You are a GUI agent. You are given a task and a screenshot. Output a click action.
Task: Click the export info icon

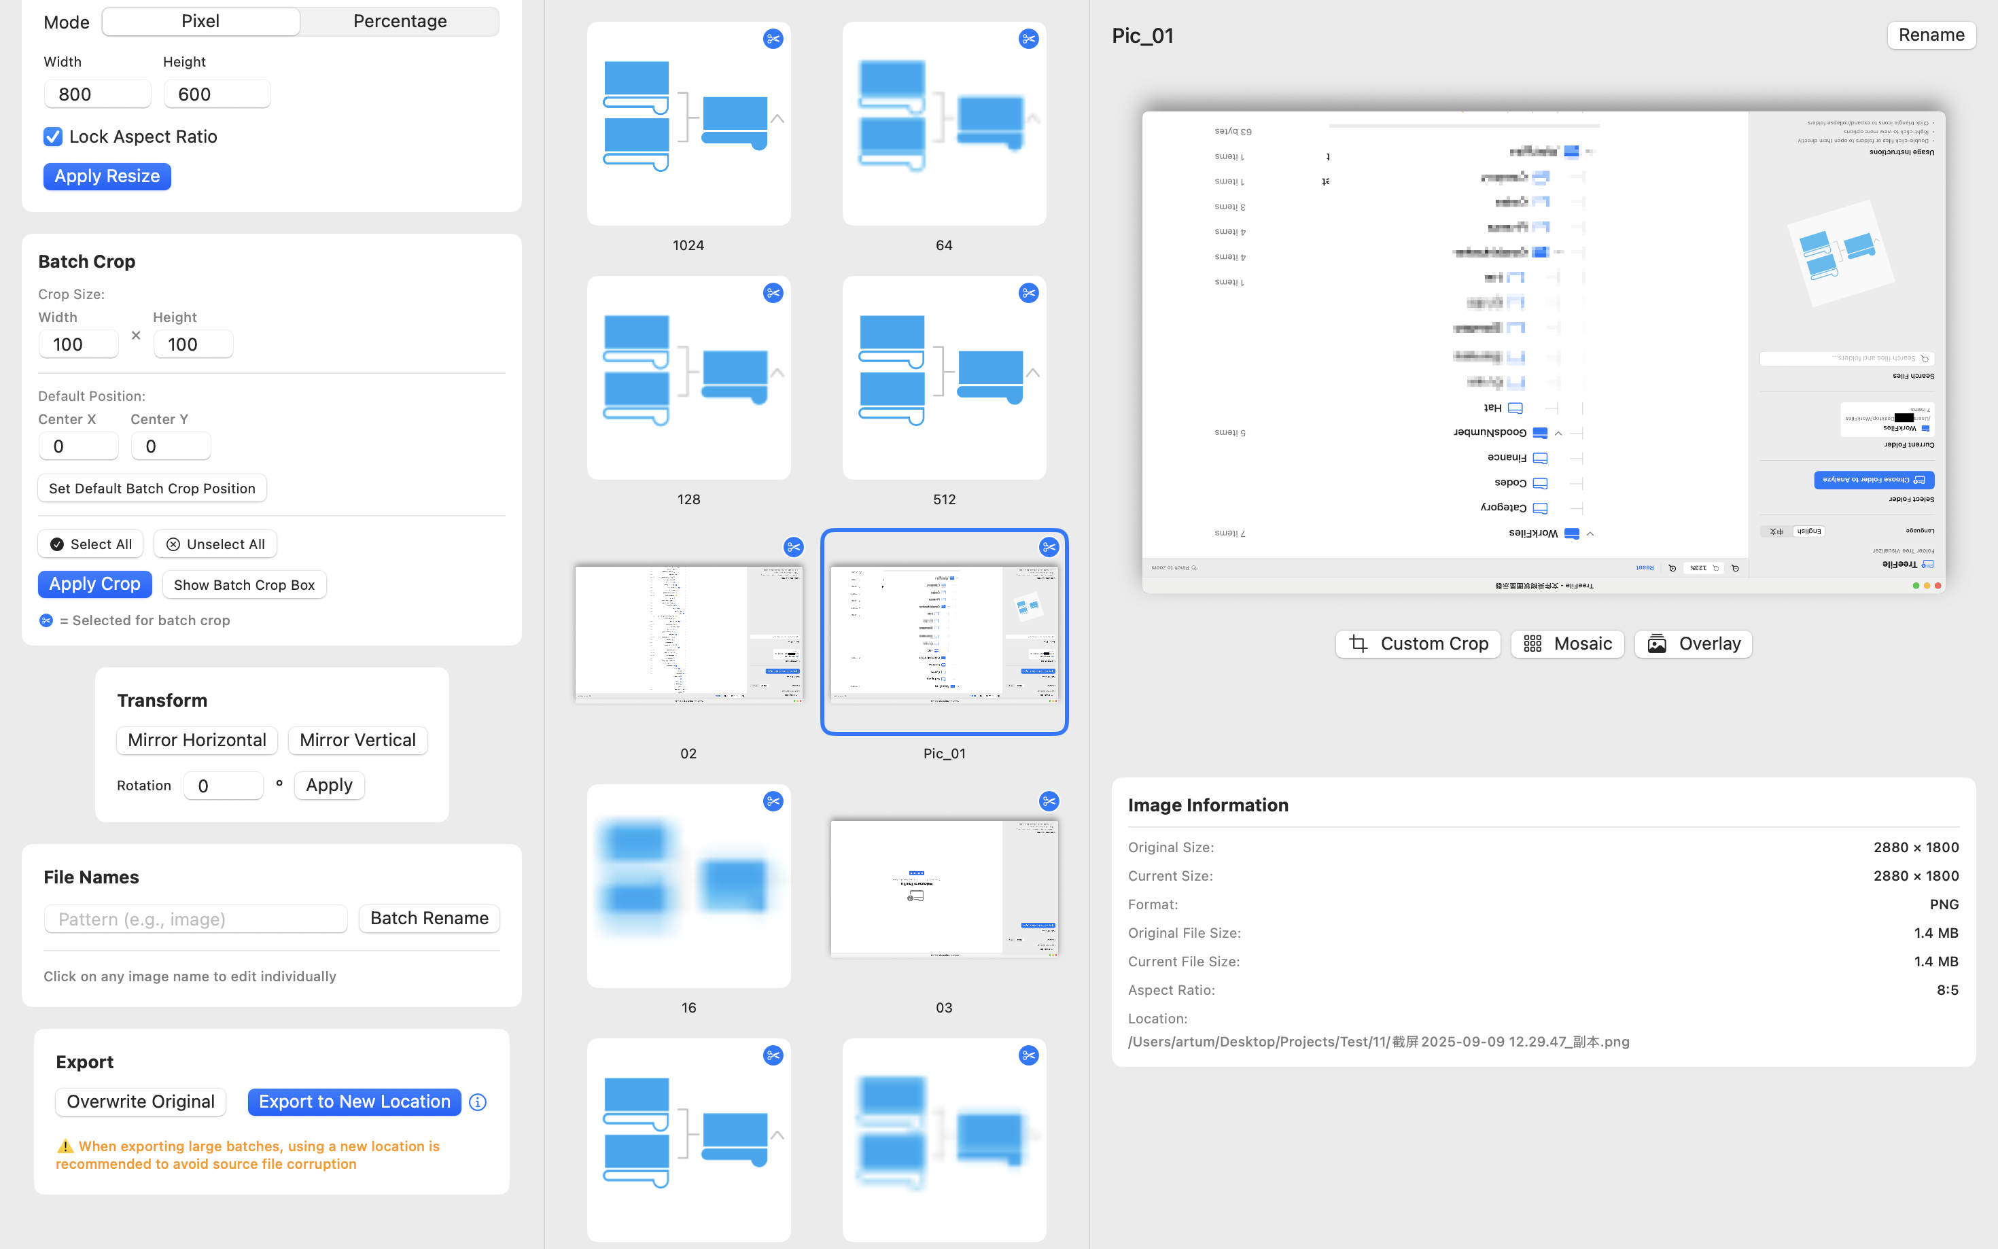pyautogui.click(x=477, y=1102)
